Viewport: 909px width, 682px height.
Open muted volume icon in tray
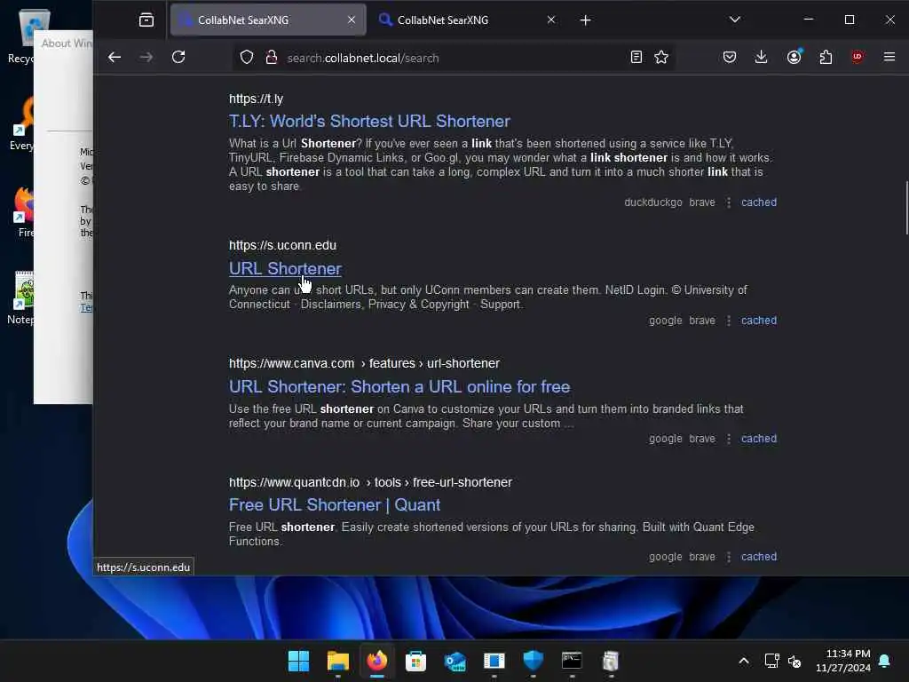794,661
